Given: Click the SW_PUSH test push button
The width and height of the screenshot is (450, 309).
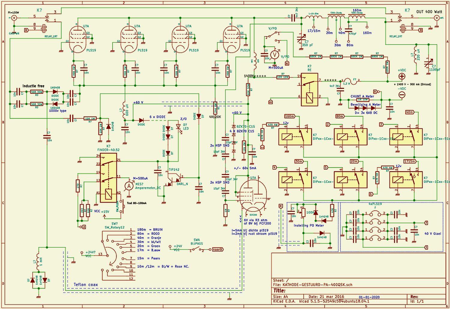Looking at the screenshot, I should point(121,207).
